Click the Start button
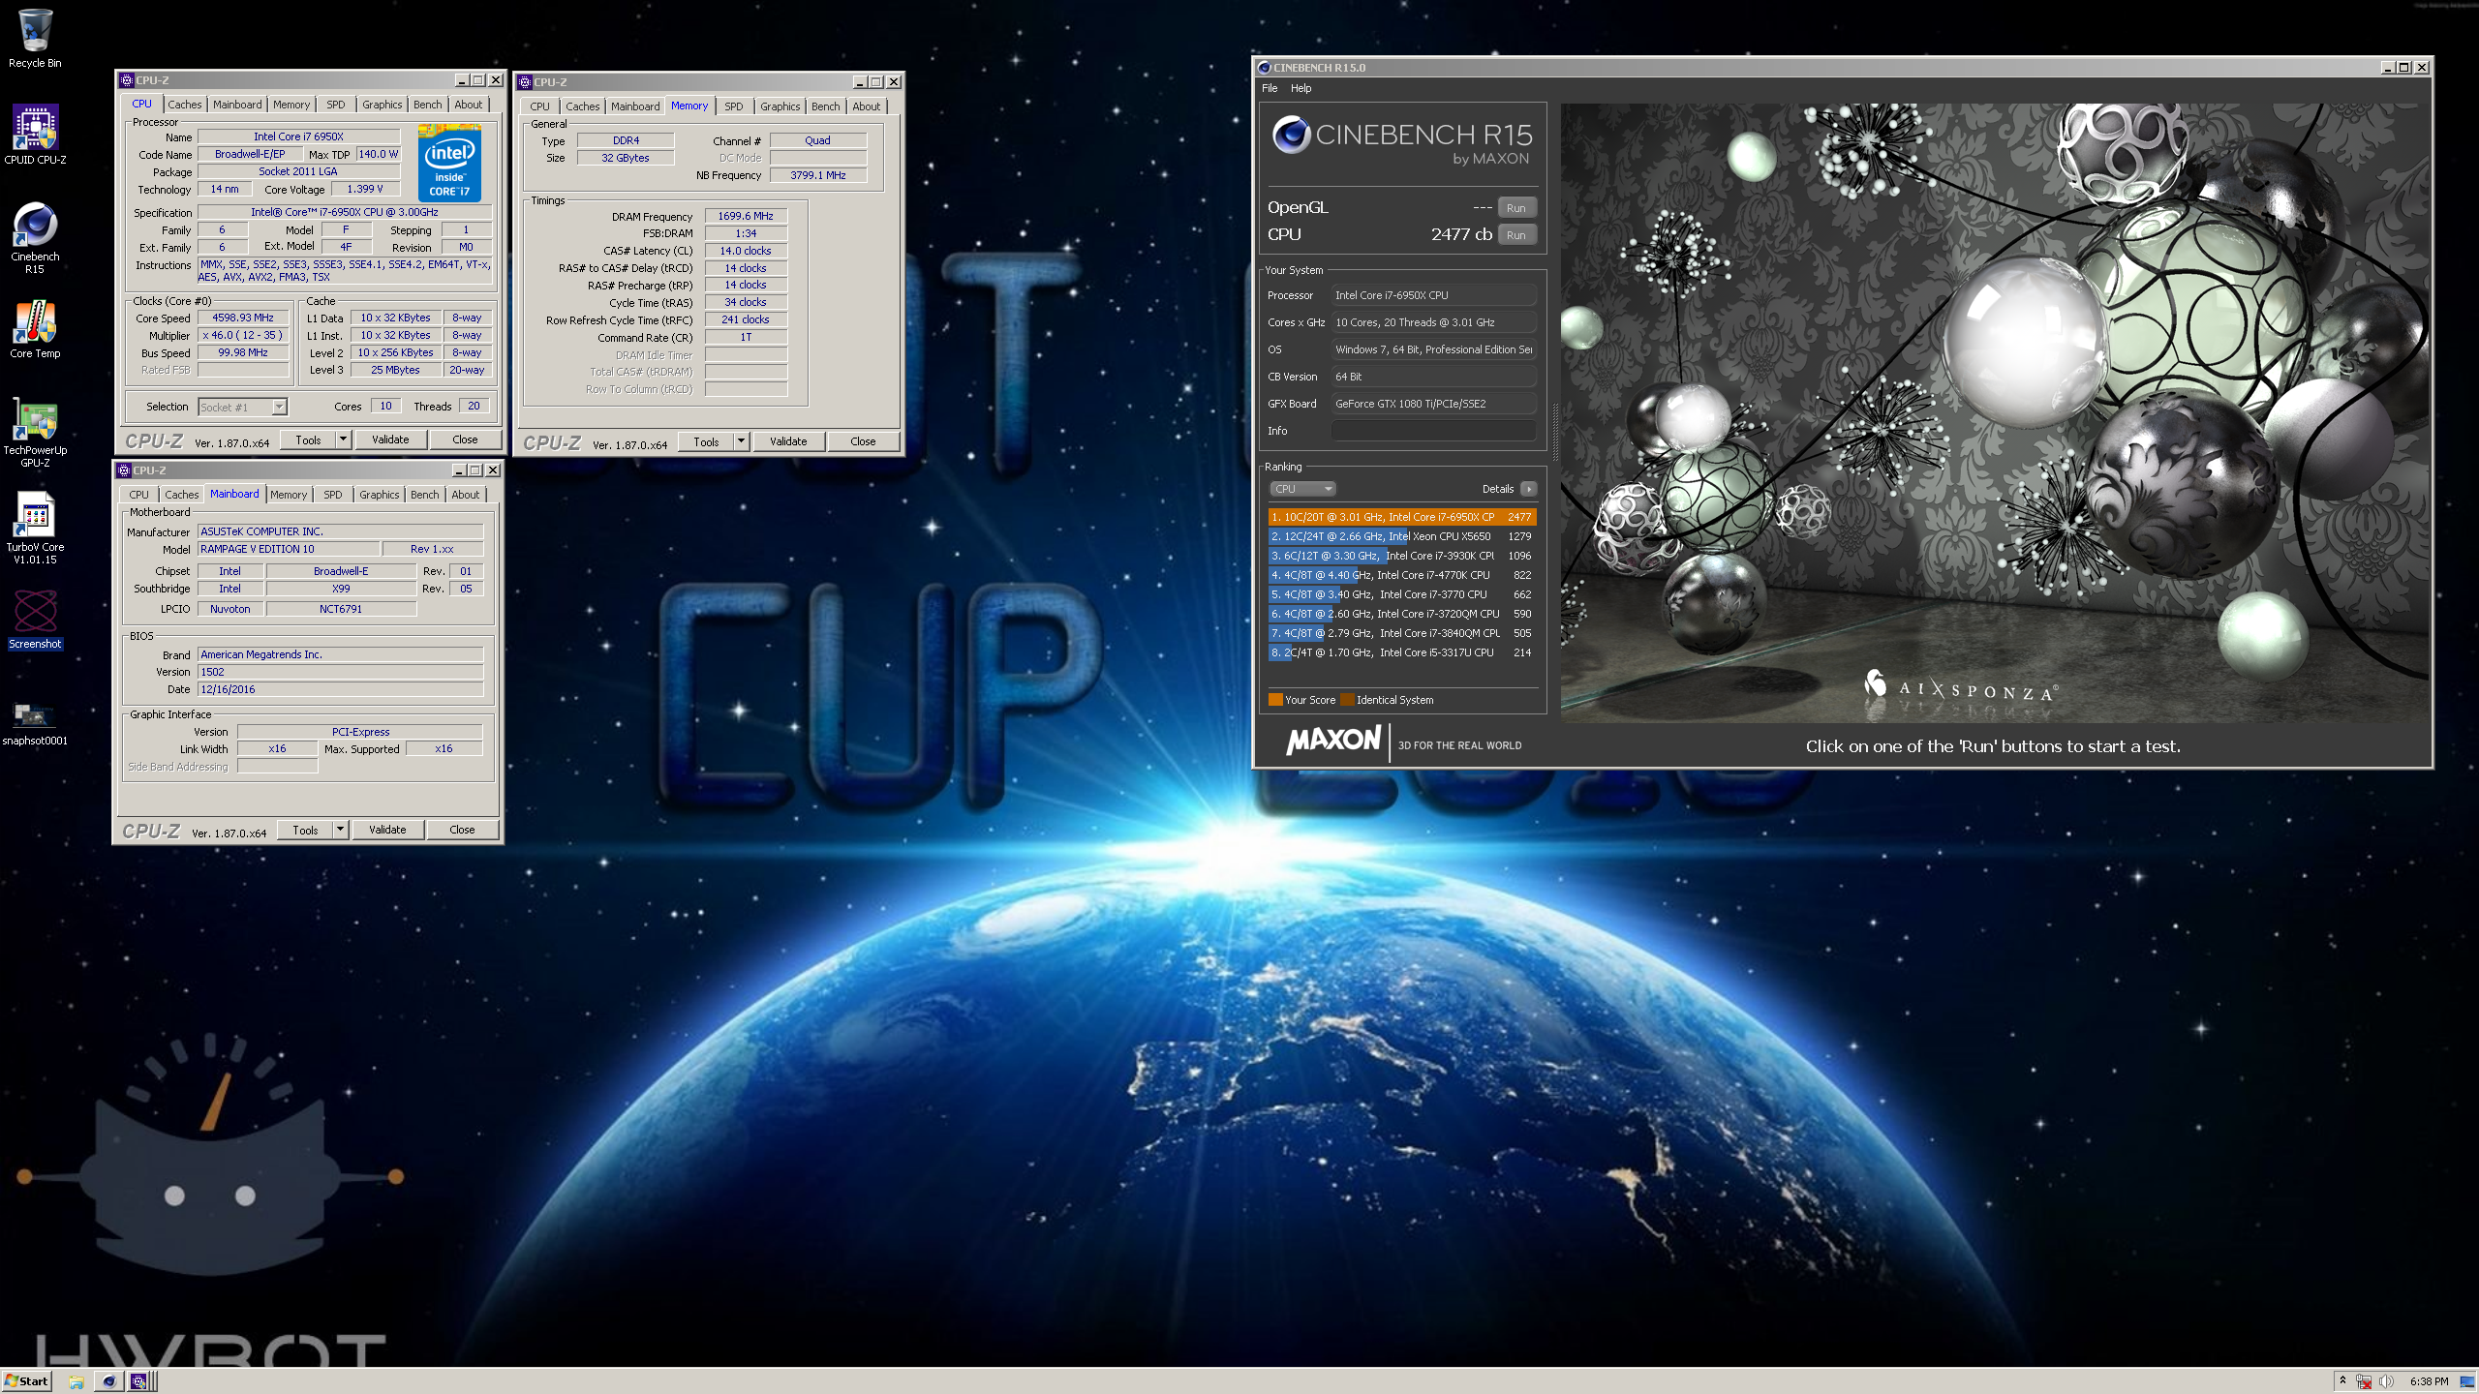Screen dimensions: 2479x1394 (27, 1381)
